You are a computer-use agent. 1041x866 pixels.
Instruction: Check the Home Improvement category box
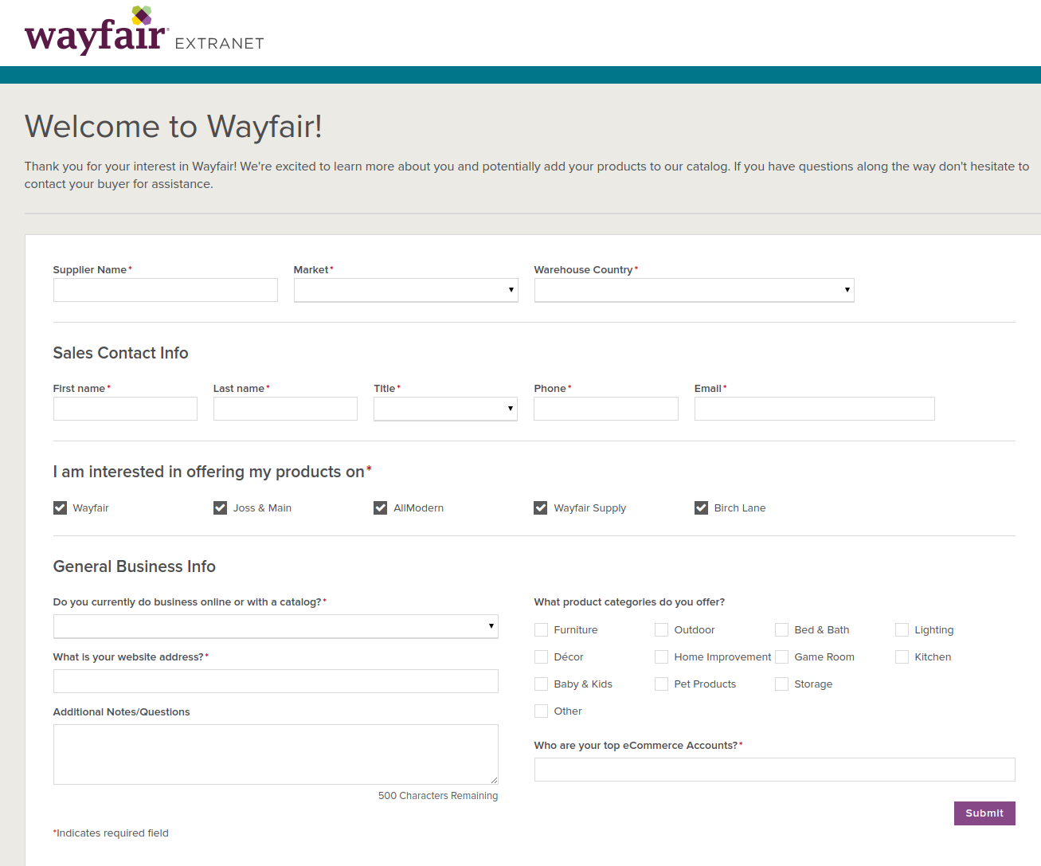tap(662, 657)
